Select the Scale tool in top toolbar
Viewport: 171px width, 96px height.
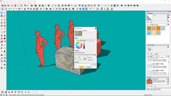click(37, 9)
